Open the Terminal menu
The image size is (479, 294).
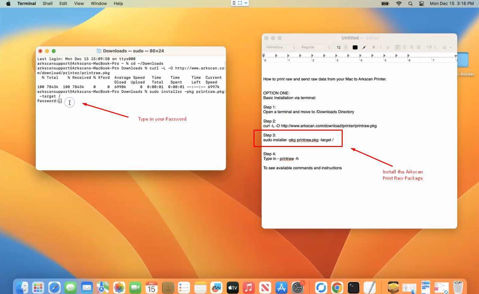26,4
